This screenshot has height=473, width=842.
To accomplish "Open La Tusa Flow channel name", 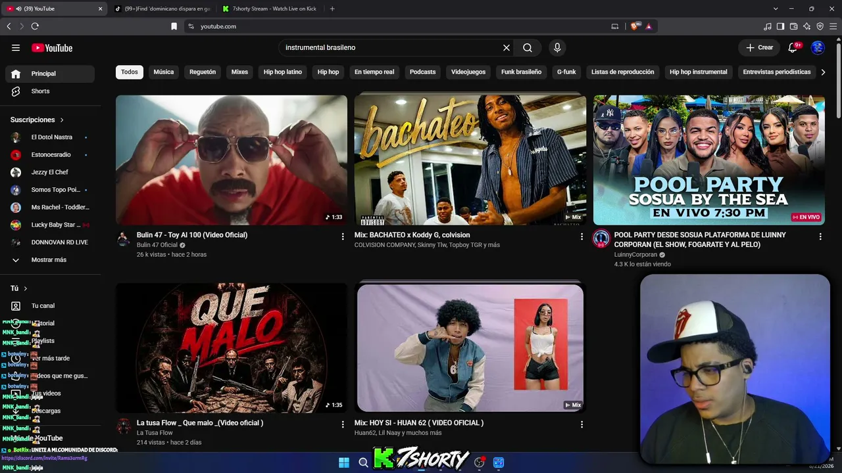I will pyautogui.click(x=155, y=433).
